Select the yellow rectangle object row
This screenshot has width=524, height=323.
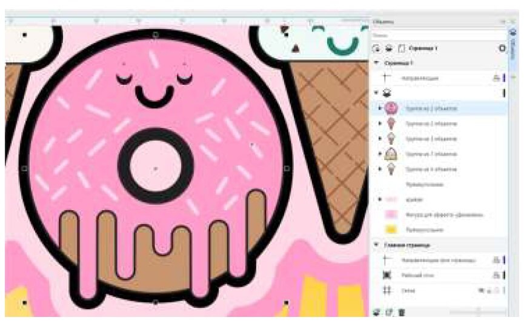coord(439,230)
